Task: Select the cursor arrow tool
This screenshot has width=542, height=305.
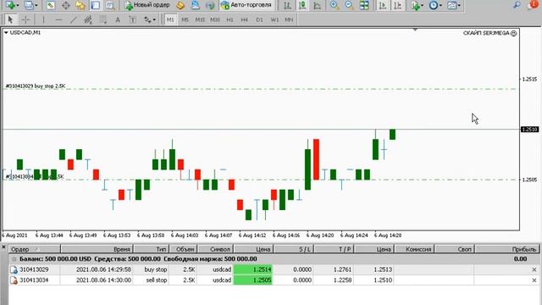Action: (x=10, y=19)
